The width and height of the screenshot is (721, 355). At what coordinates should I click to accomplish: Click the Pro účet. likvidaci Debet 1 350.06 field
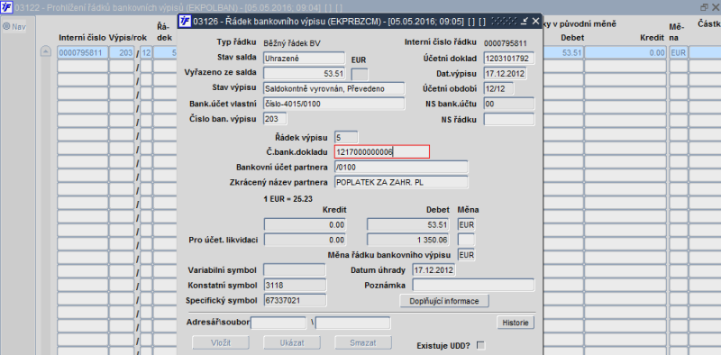click(408, 240)
